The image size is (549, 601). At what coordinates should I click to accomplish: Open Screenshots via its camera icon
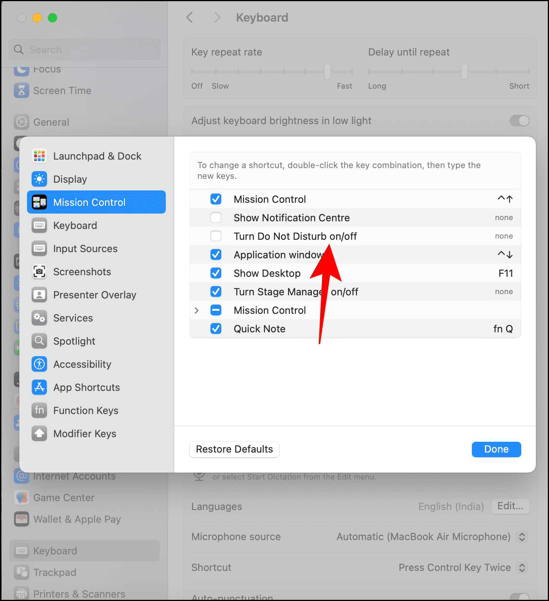[39, 271]
